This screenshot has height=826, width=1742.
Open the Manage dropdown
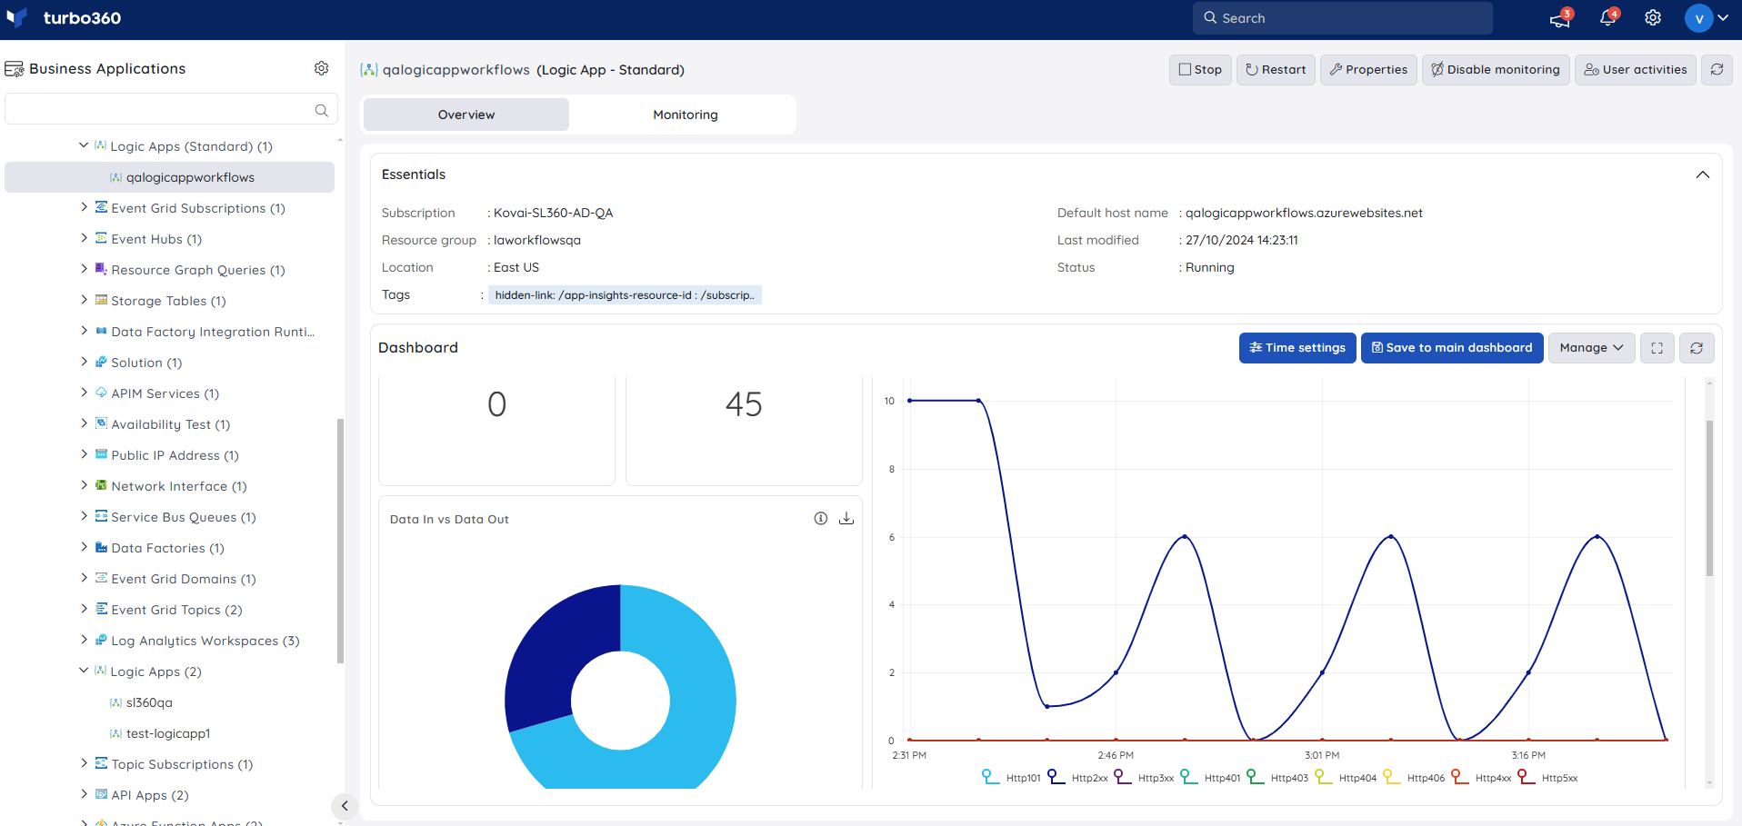[x=1591, y=348]
